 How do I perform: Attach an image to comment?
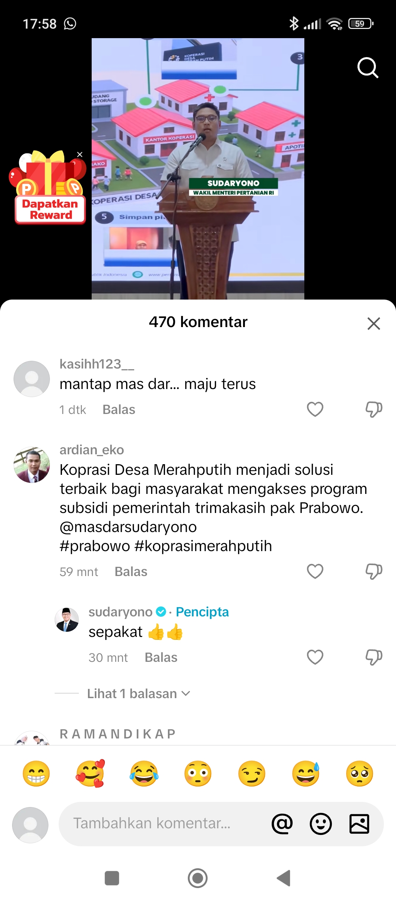(359, 824)
